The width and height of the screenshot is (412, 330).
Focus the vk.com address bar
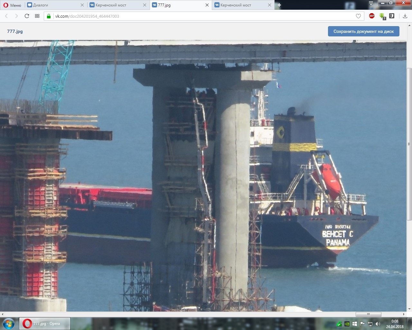[193, 16]
